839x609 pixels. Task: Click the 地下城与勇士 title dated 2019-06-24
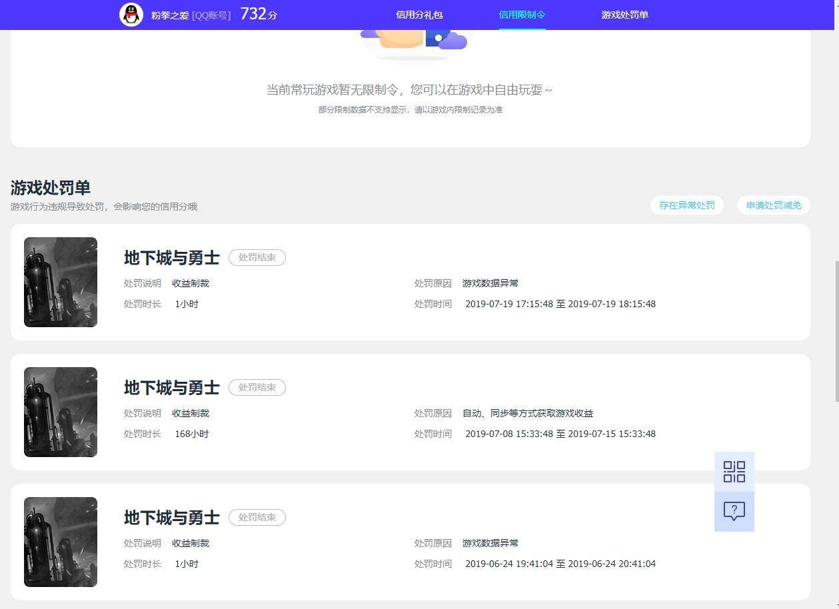tap(172, 517)
